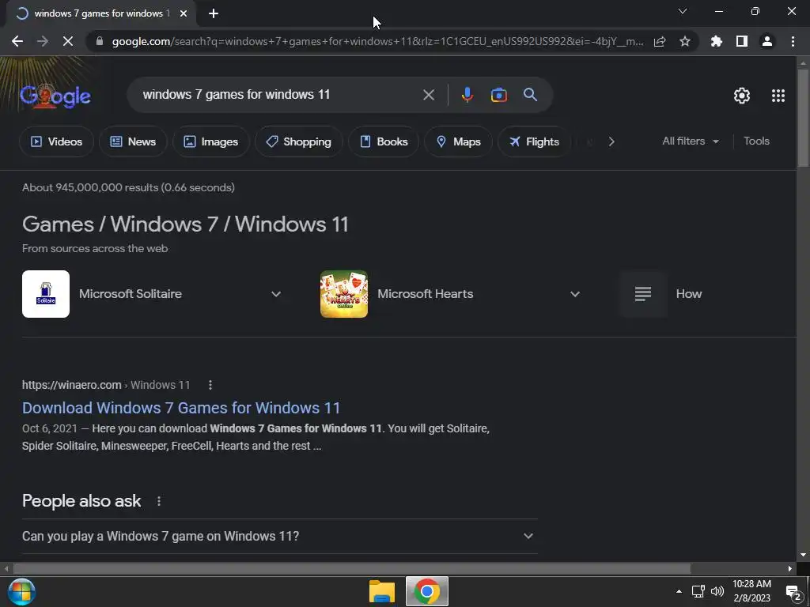
Task: Click the Microsoft Solitaire thumbnail
Action: (45, 294)
